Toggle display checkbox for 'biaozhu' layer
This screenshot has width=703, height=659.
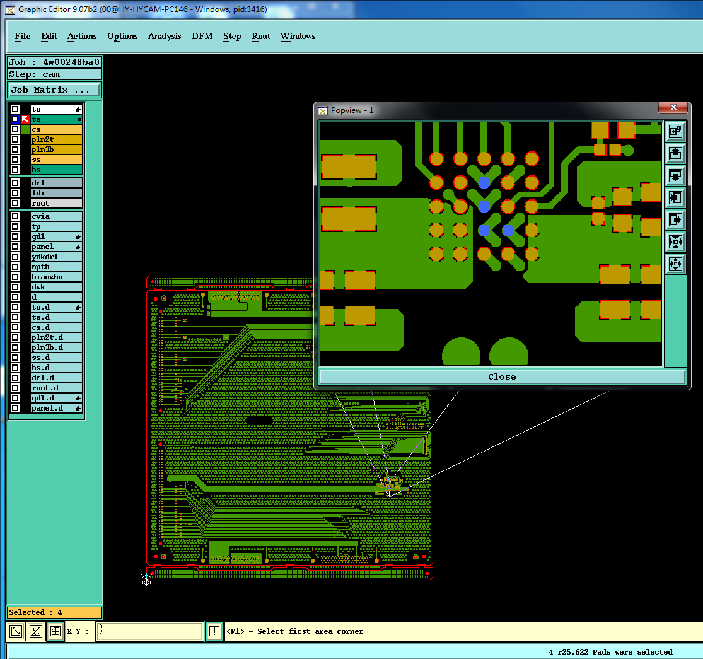tap(15, 277)
